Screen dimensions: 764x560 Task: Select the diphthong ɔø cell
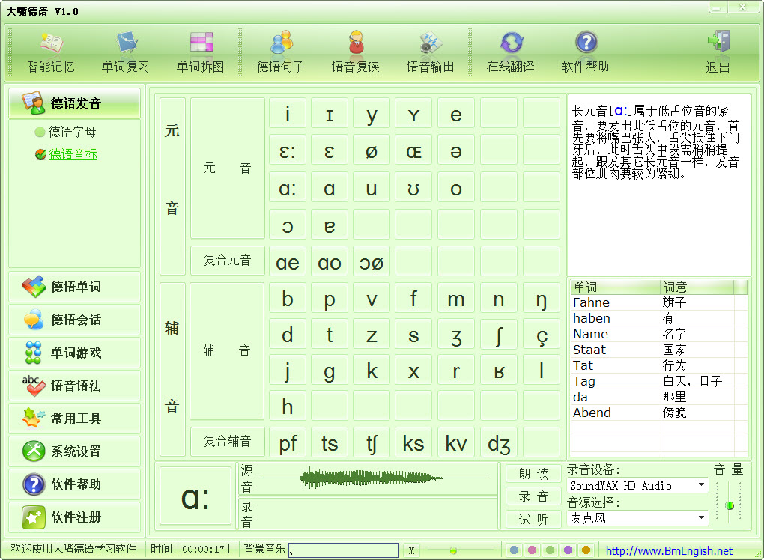click(372, 263)
